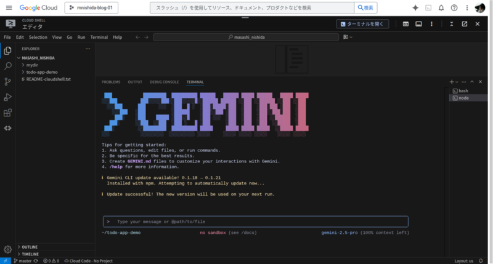This screenshot has height=264, width=493.
Task: Click the masashi_nishida command center search box
Action: 246,37
